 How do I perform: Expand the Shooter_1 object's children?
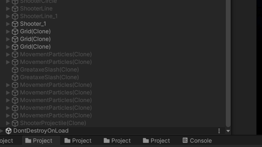(8, 24)
